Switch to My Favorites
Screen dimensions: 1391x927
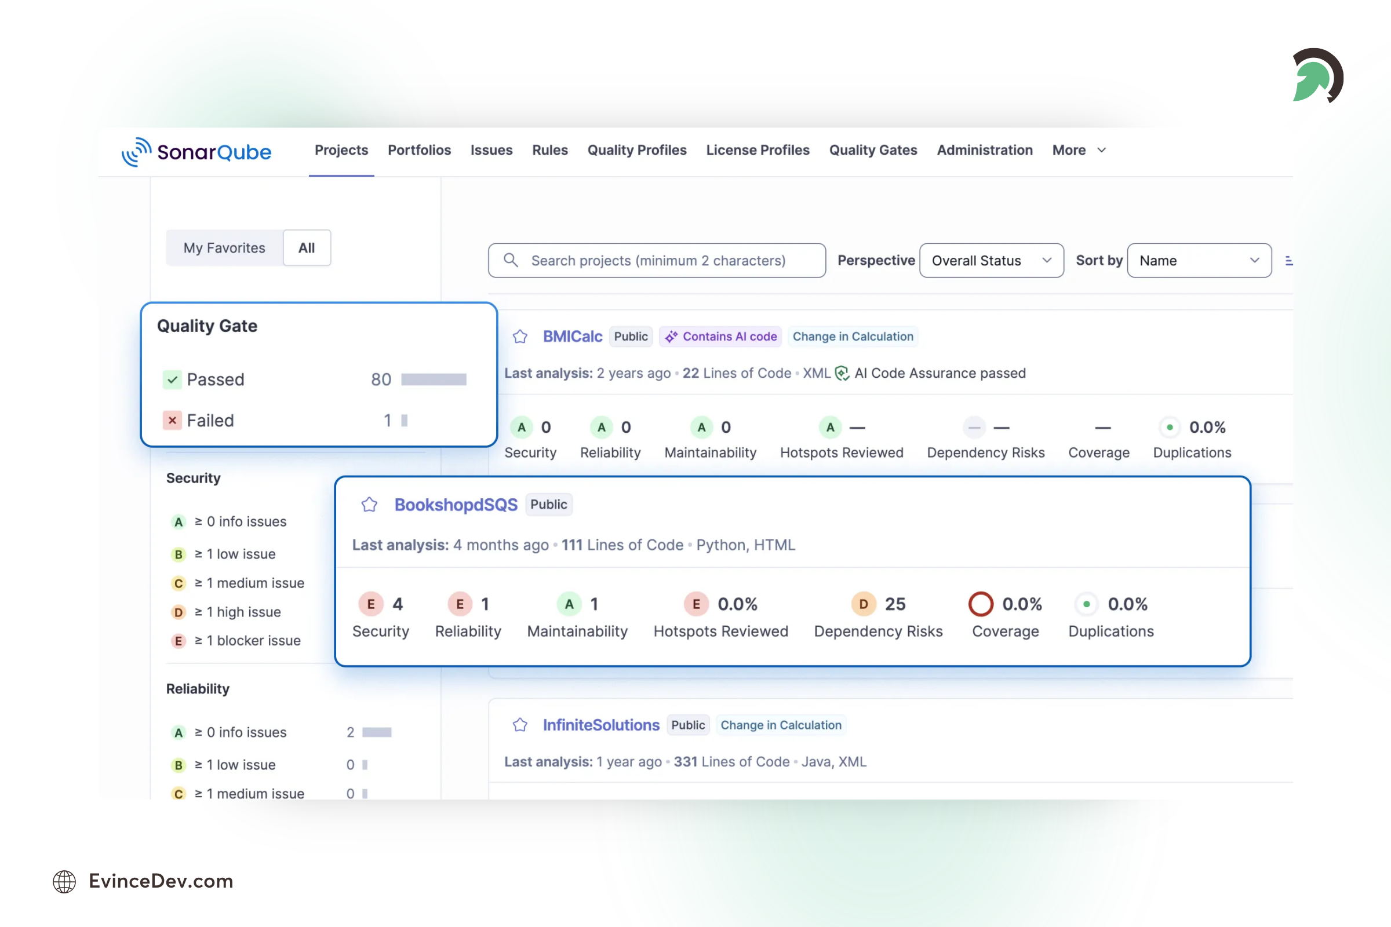pos(224,248)
